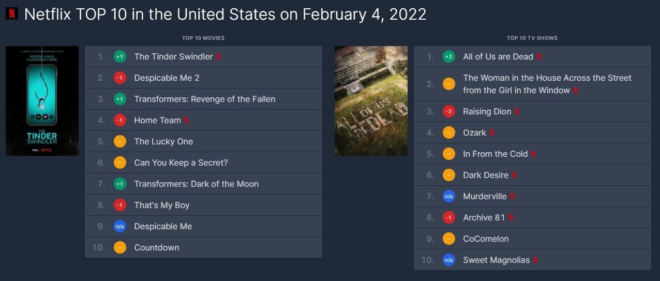Click the blue n/a badge by Murderville
Viewport: 660px width, 281px height.
tap(449, 197)
